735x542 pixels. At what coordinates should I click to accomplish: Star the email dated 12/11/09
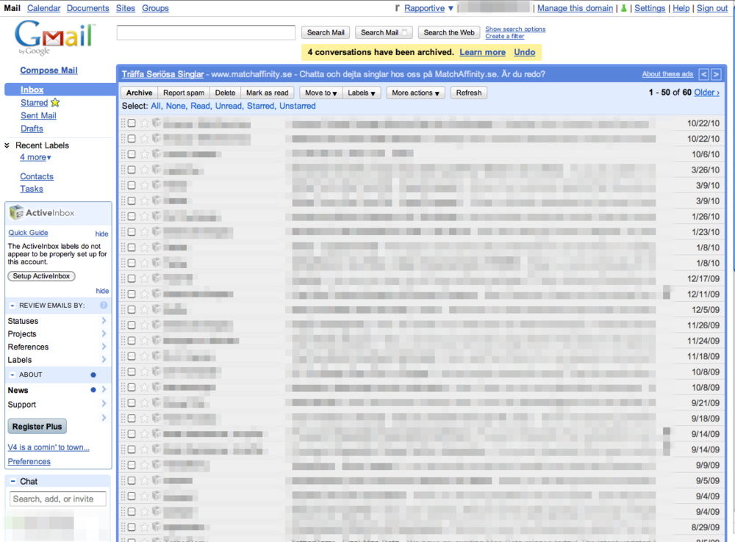click(x=144, y=295)
